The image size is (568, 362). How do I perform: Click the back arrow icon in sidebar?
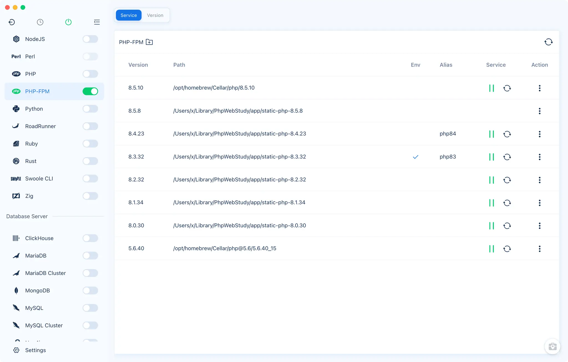12,22
